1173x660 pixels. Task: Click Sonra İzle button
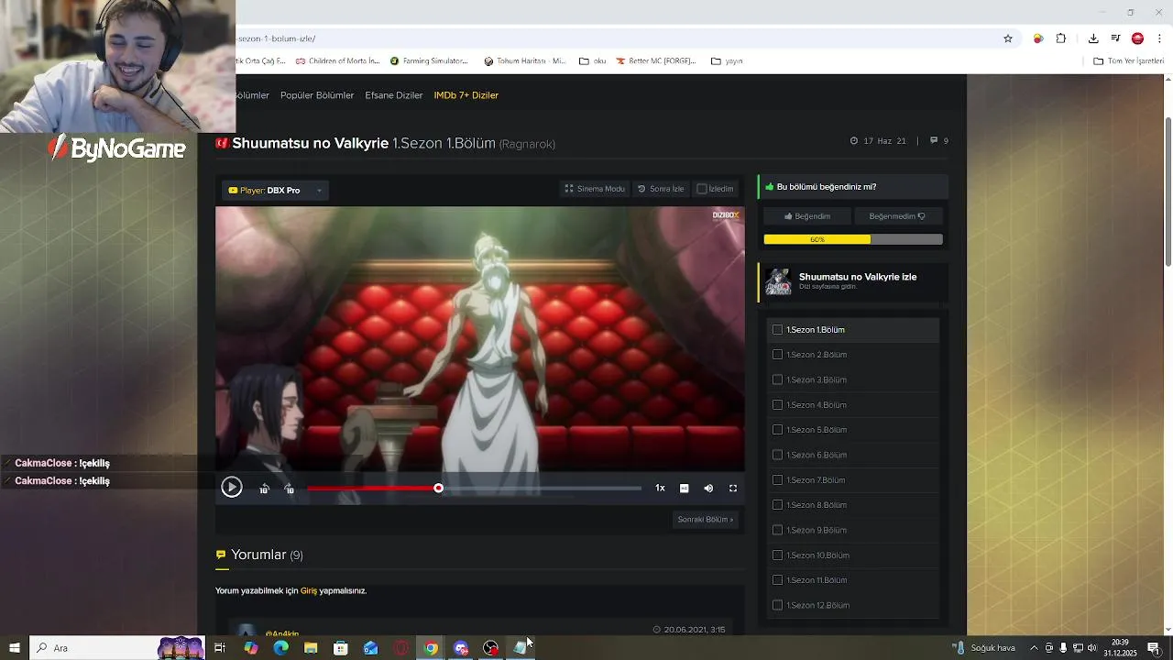(x=661, y=189)
